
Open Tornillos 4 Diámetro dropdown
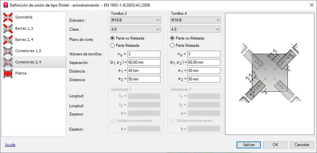(x=195, y=20)
